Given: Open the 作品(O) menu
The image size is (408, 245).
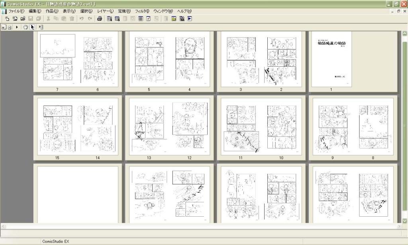Looking at the screenshot, I should tap(52, 11).
